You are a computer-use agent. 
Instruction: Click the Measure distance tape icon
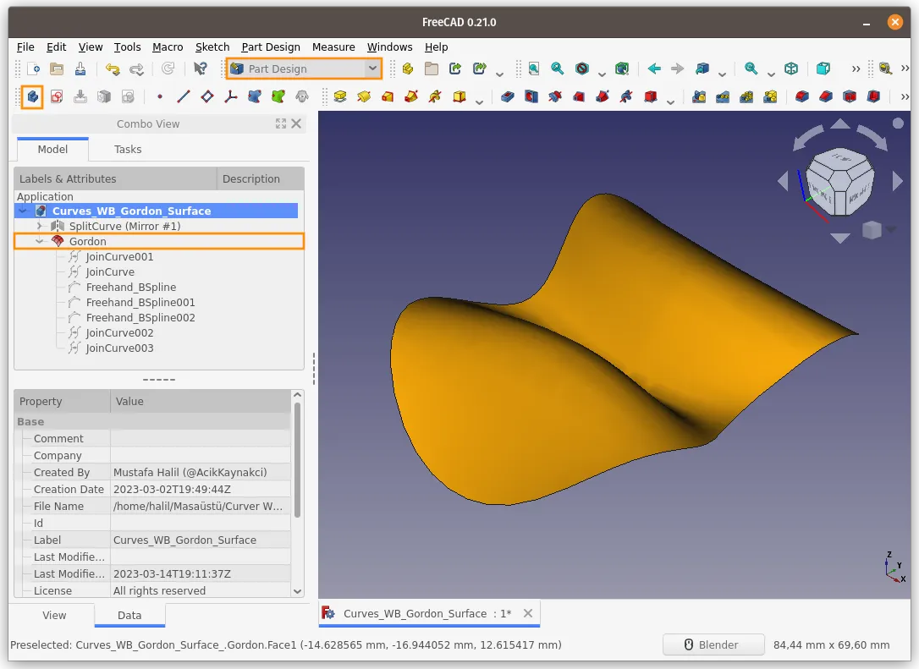(x=885, y=69)
